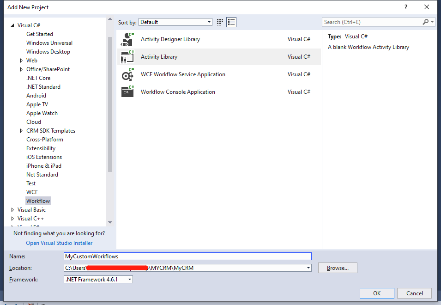The image size is (441, 305).
Task: Choose WCF Workflow Service Application name
Action: (183, 74)
